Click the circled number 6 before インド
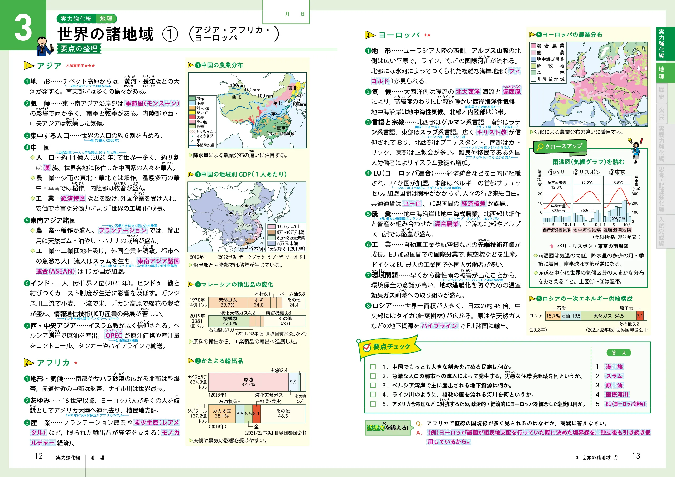The height and width of the screenshot is (477, 675). [x=27, y=283]
